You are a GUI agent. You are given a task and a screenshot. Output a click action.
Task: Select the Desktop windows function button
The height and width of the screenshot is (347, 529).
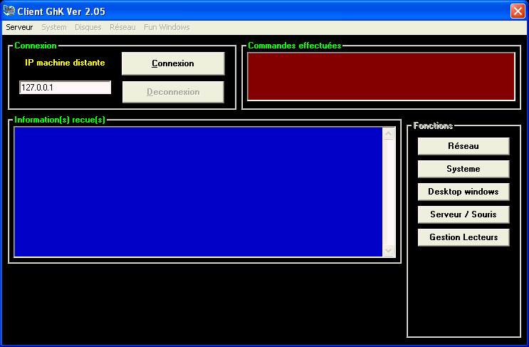(x=463, y=192)
